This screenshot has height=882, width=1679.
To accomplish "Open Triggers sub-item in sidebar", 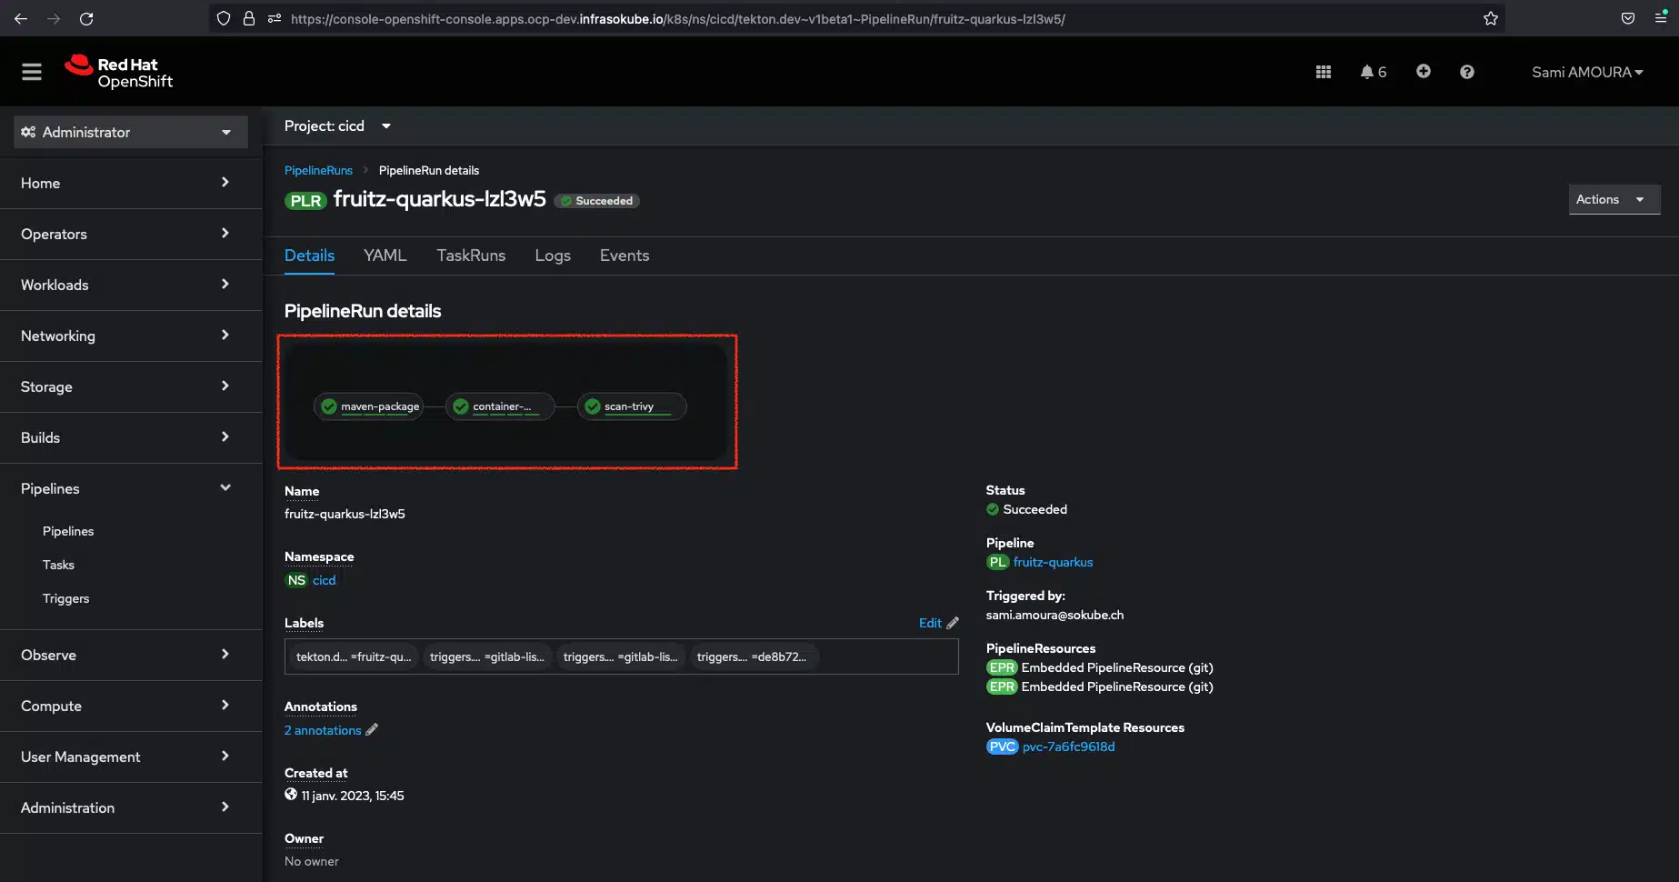I will point(65,598).
